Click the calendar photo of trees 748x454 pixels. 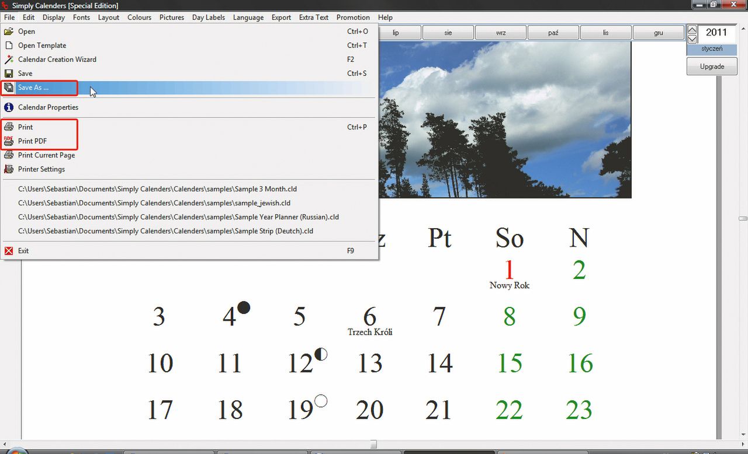505,120
